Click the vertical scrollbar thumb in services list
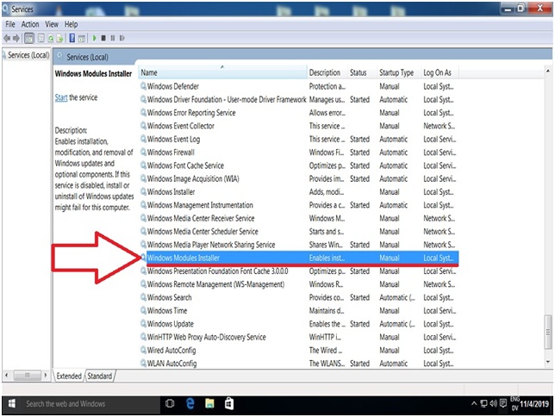 548,332
